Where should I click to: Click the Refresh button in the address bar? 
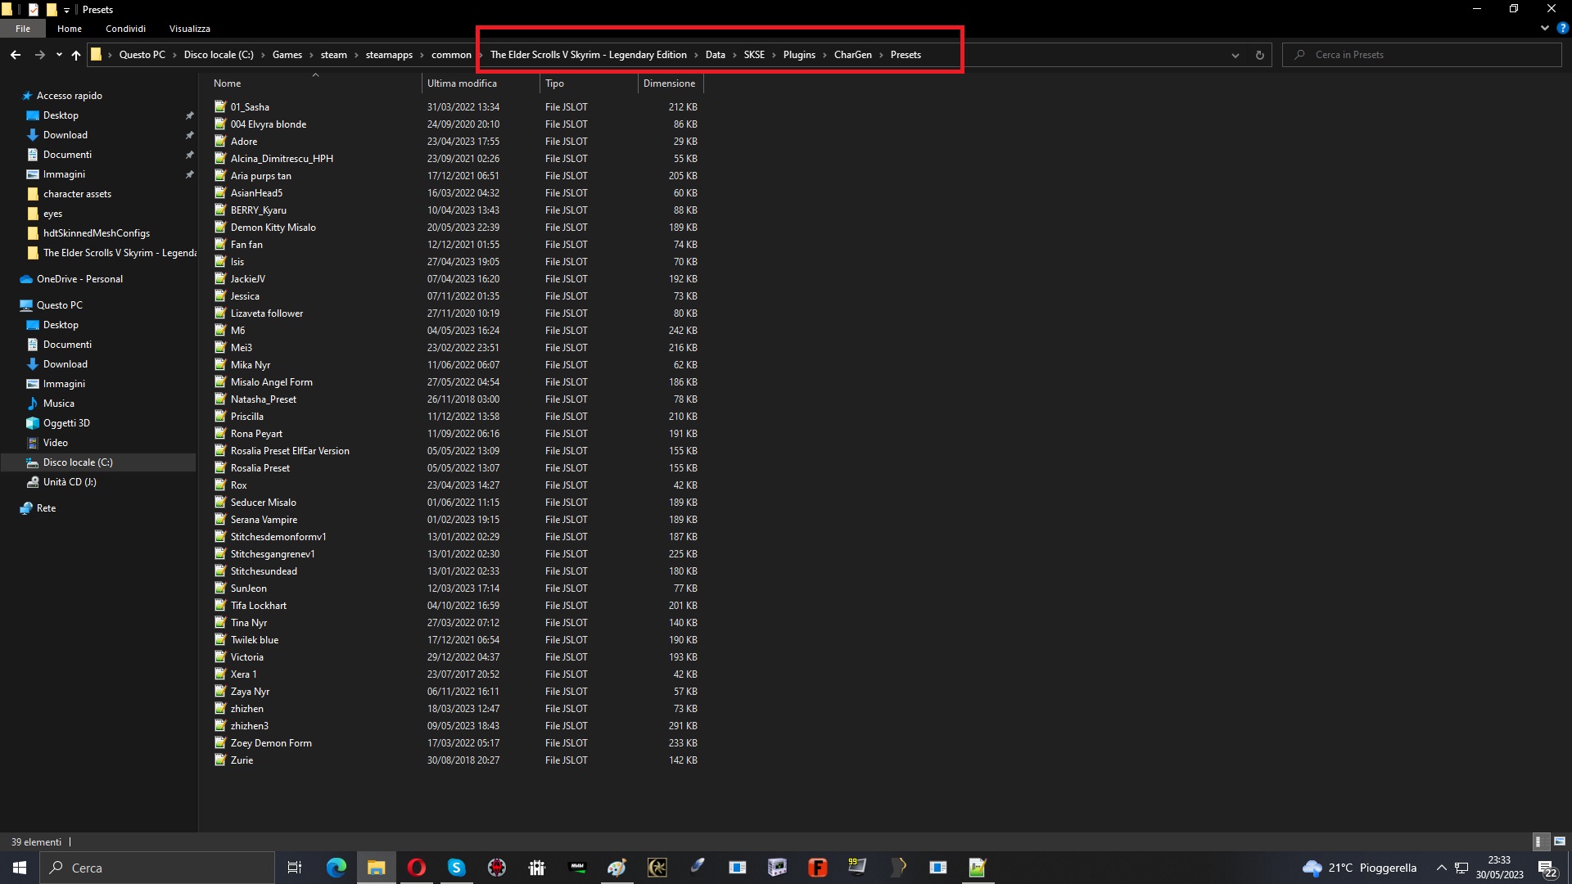point(1260,55)
